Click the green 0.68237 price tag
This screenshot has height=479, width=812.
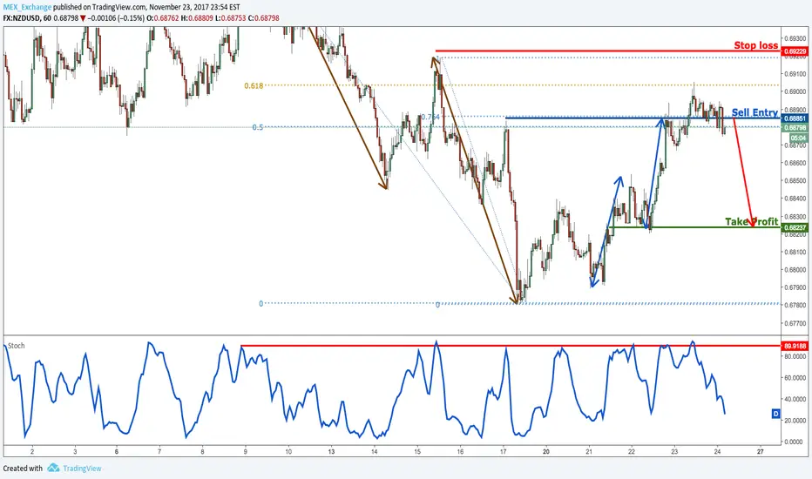(795, 227)
